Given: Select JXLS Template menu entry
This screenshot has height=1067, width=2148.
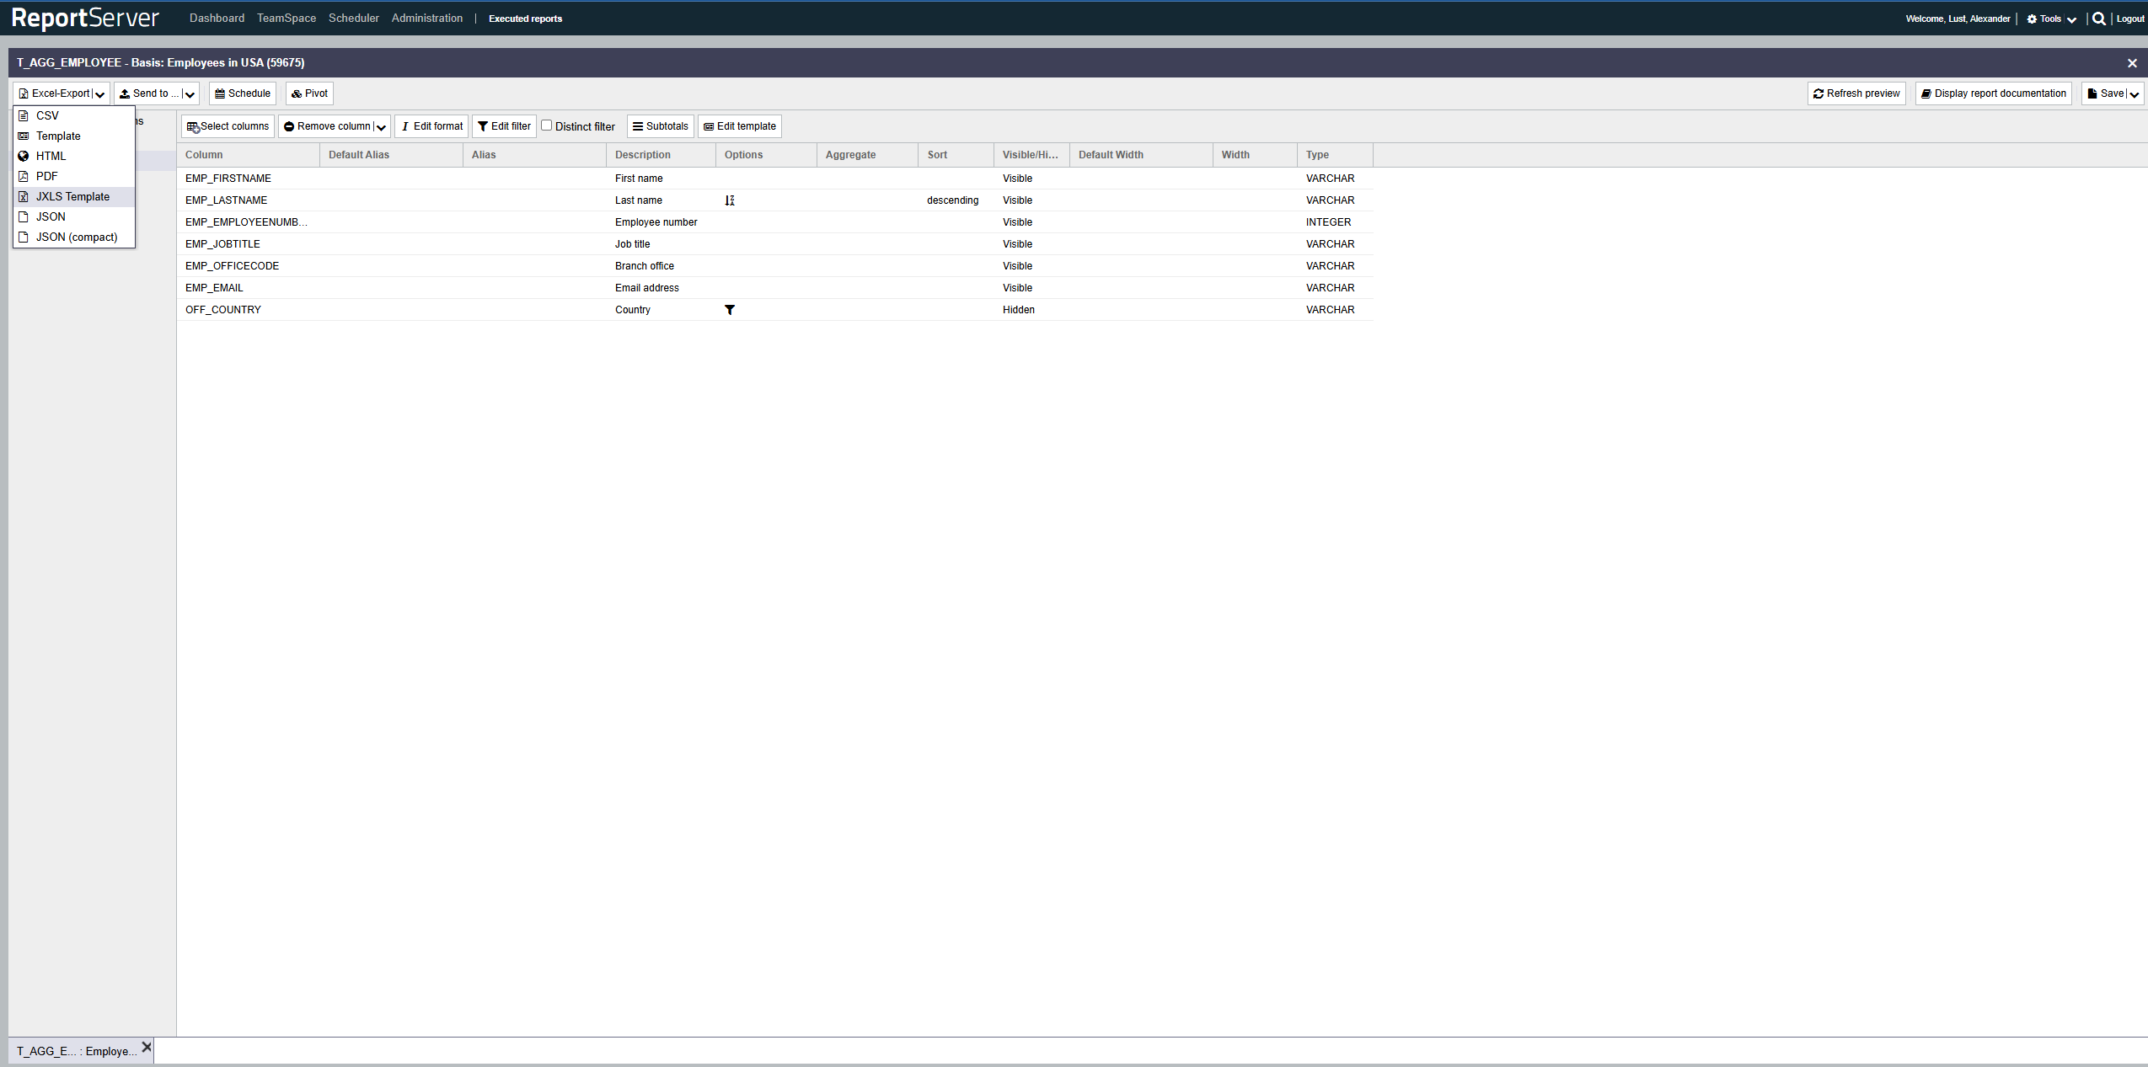Looking at the screenshot, I should coord(72,196).
